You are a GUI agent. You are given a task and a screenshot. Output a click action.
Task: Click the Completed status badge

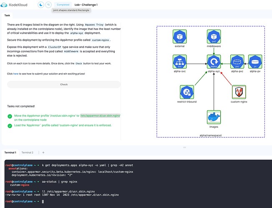tap(63, 5)
